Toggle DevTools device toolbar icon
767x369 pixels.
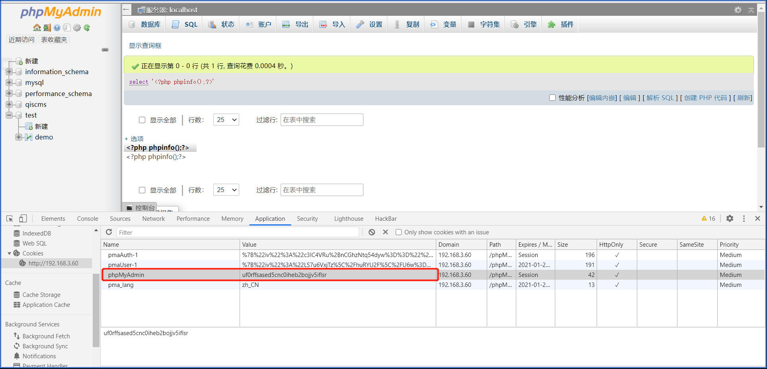pyautogui.click(x=23, y=218)
